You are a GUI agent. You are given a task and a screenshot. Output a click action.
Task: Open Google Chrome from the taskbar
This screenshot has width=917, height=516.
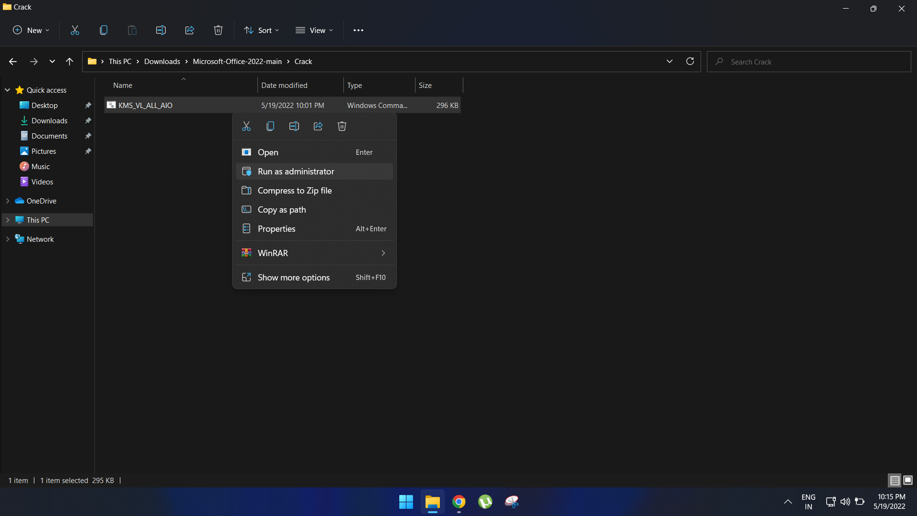click(459, 502)
